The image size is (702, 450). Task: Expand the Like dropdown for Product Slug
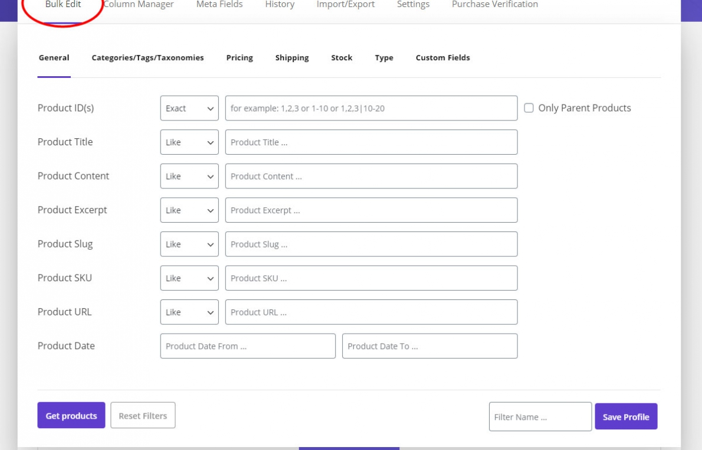pyautogui.click(x=189, y=244)
